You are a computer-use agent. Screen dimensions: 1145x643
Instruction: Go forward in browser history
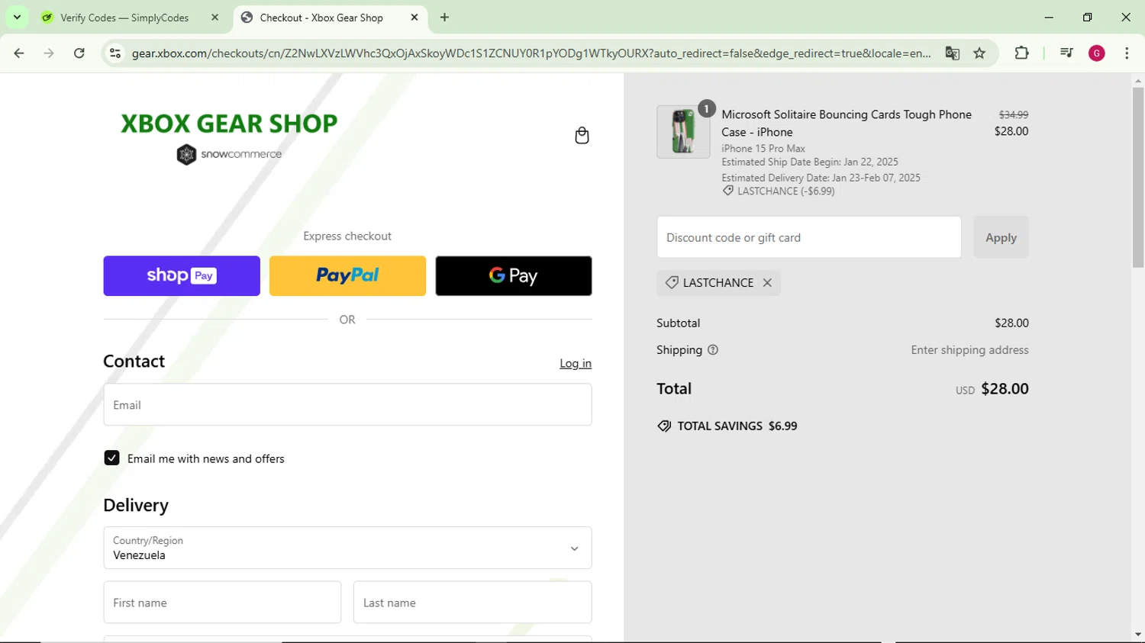pos(49,53)
